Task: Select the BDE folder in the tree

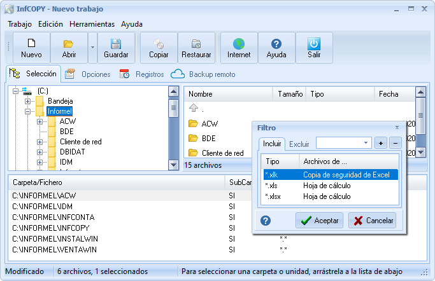Action: [x=67, y=132]
